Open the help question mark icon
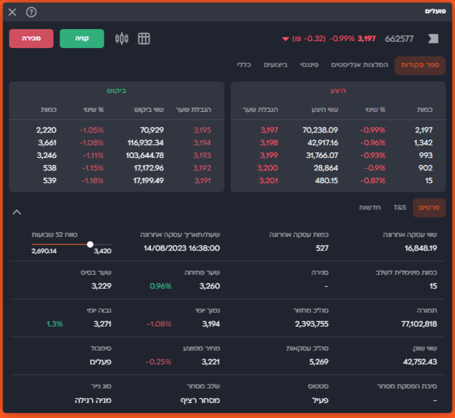Screen dimensions: 455x418 coord(31,12)
